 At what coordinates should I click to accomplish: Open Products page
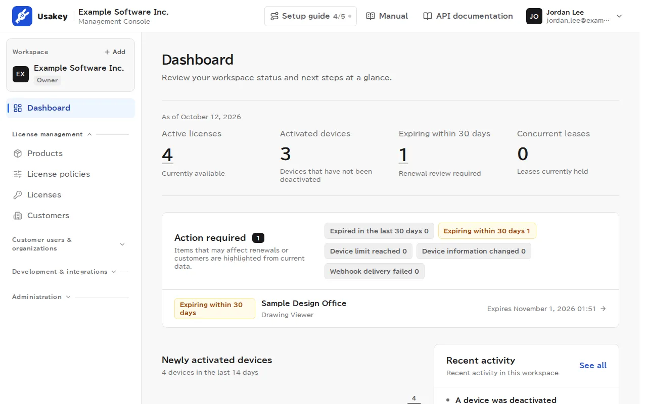coord(71,154)
